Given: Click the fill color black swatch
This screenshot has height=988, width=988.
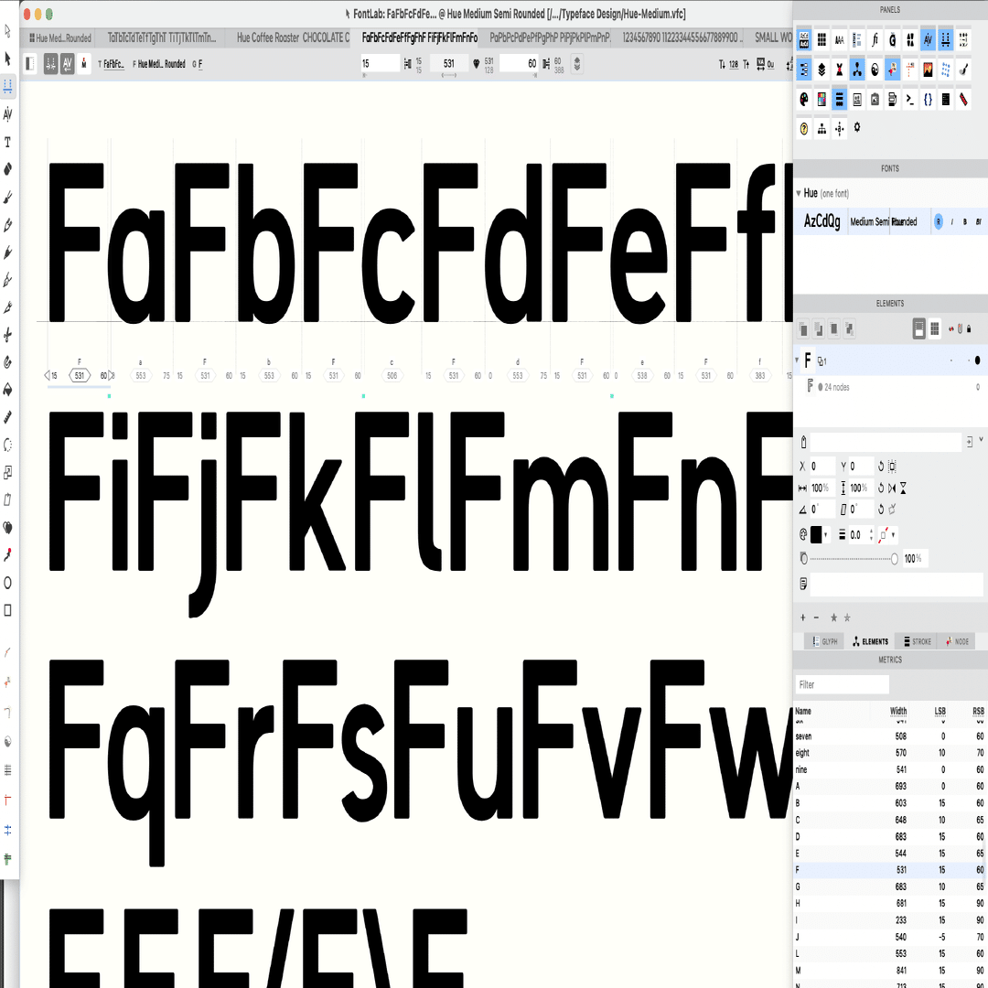Looking at the screenshot, I should coord(816,535).
